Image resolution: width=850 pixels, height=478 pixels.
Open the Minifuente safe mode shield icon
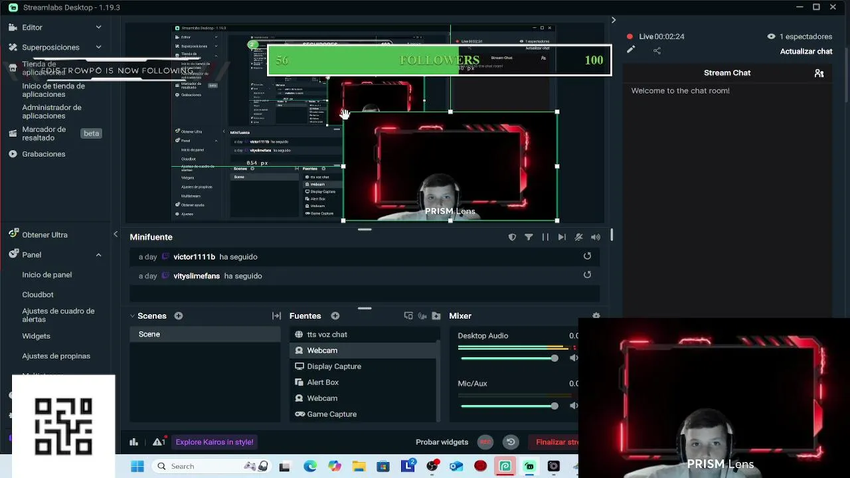[x=512, y=237]
